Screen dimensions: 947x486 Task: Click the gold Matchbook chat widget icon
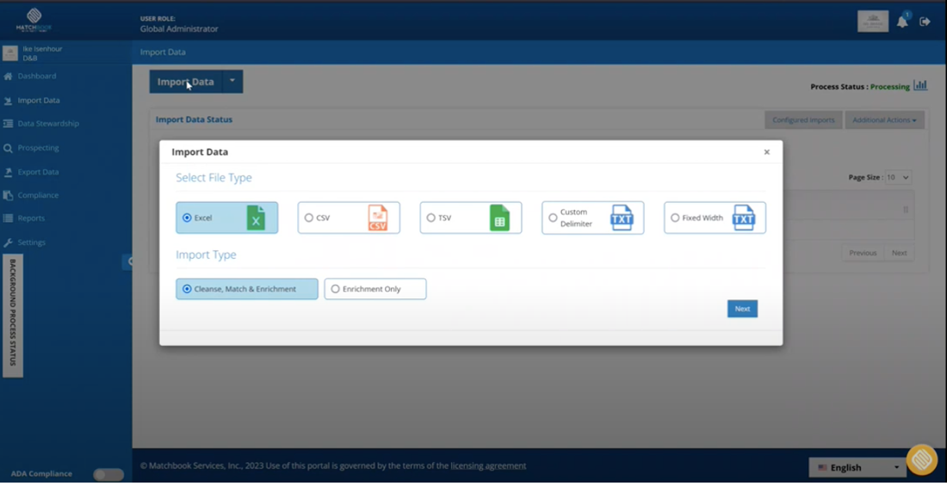coord(922,459)
